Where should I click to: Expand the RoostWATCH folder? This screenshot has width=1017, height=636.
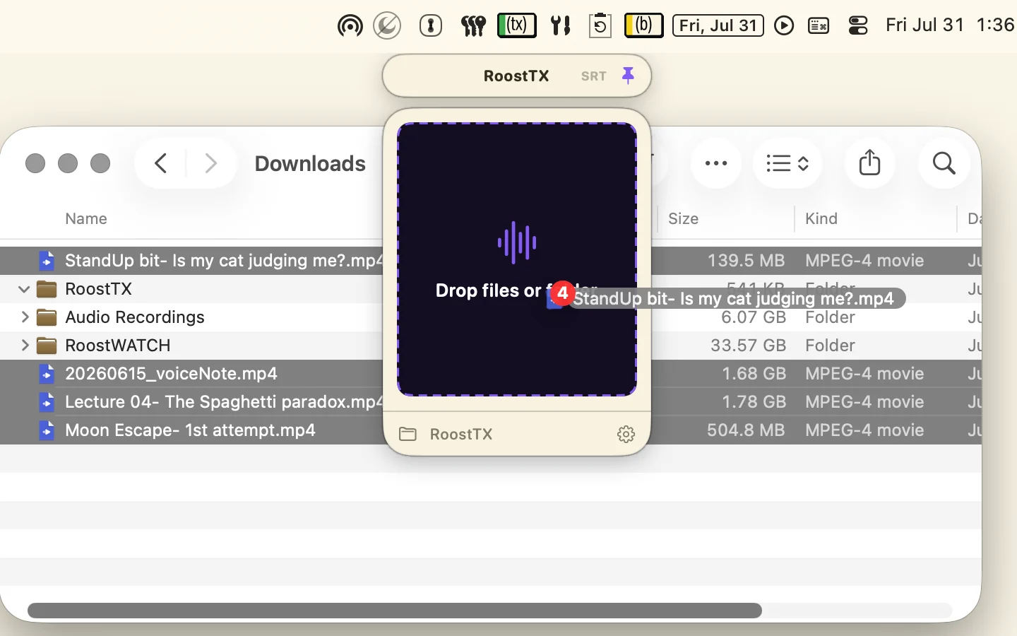pyautogui.click(x=24, y=346)
